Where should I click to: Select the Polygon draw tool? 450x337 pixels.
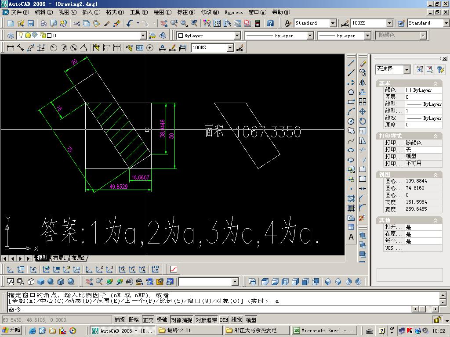click(x=351, y=92)
